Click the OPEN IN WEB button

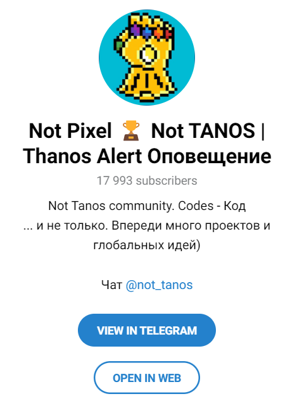click(147, 378)
